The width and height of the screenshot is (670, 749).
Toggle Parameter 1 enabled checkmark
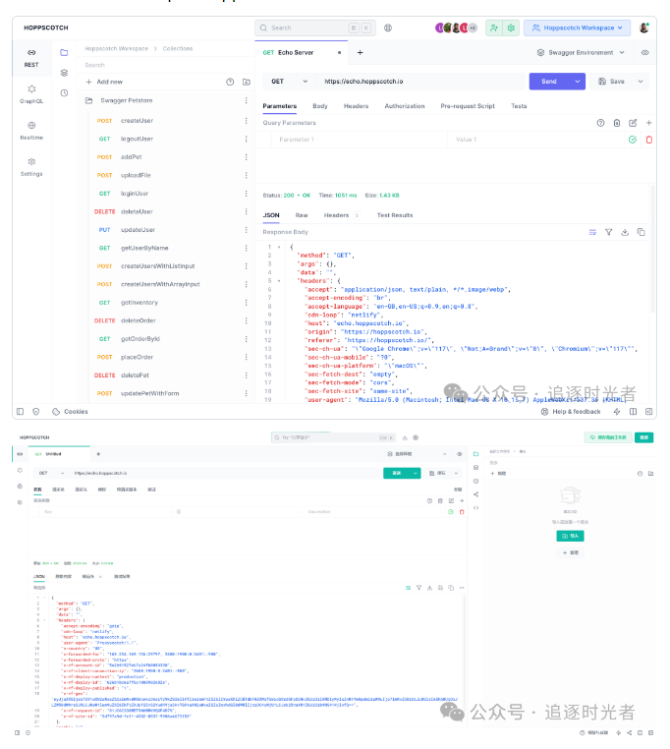pos(633,140)
